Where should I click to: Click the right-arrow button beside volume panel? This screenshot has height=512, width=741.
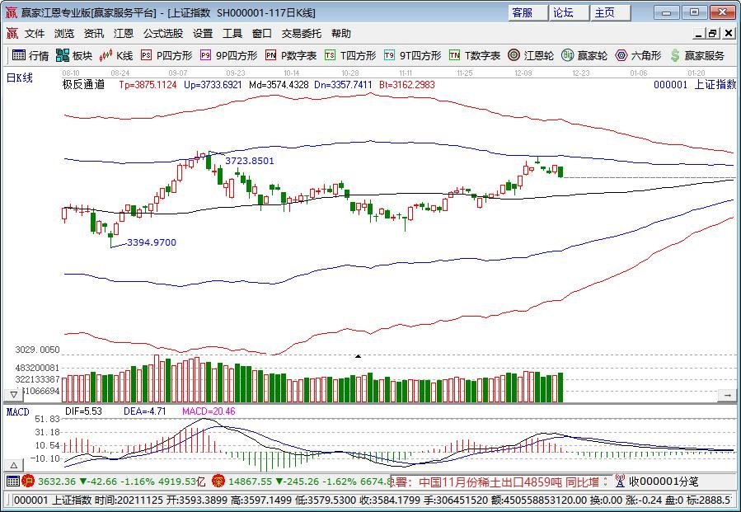point(727,395)
